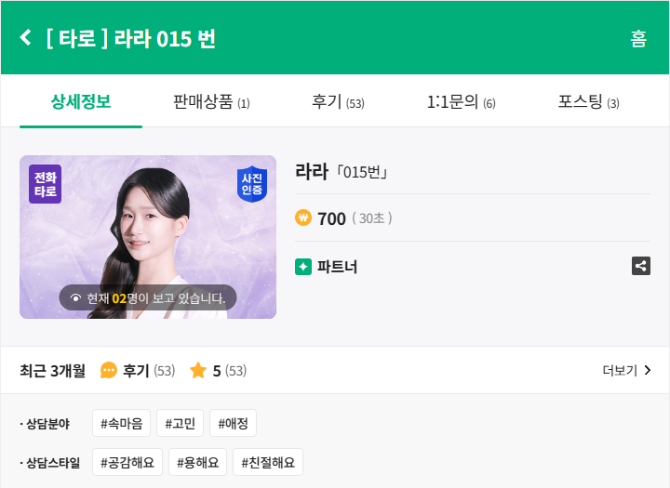Click the #공감해요 style tag
Viewport: 670px width, 488px height.
(127, 462)
